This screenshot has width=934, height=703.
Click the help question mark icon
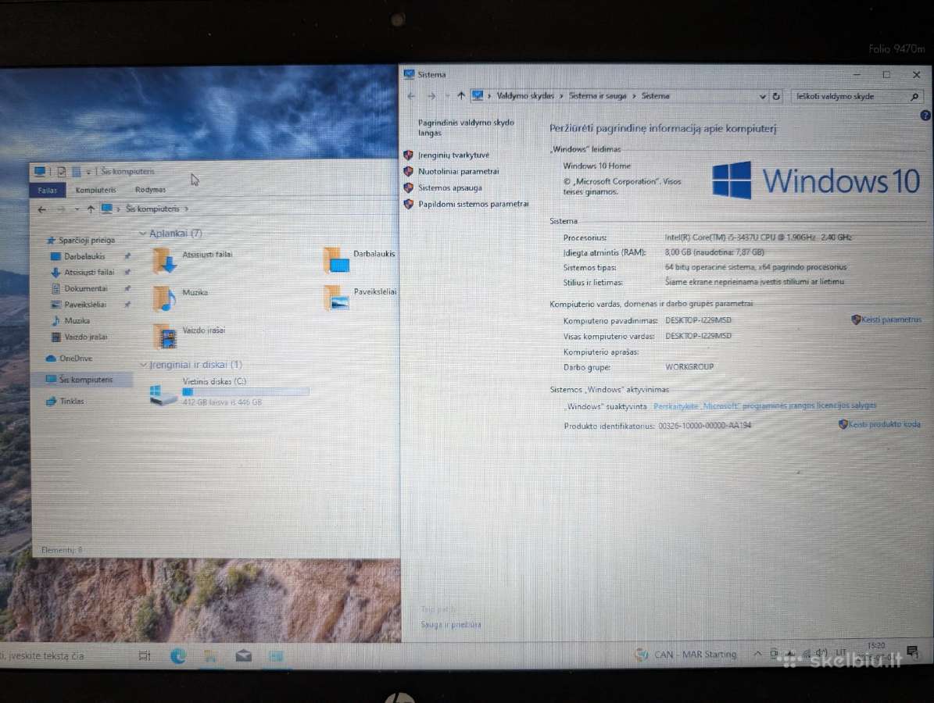(x=925, y=116)
